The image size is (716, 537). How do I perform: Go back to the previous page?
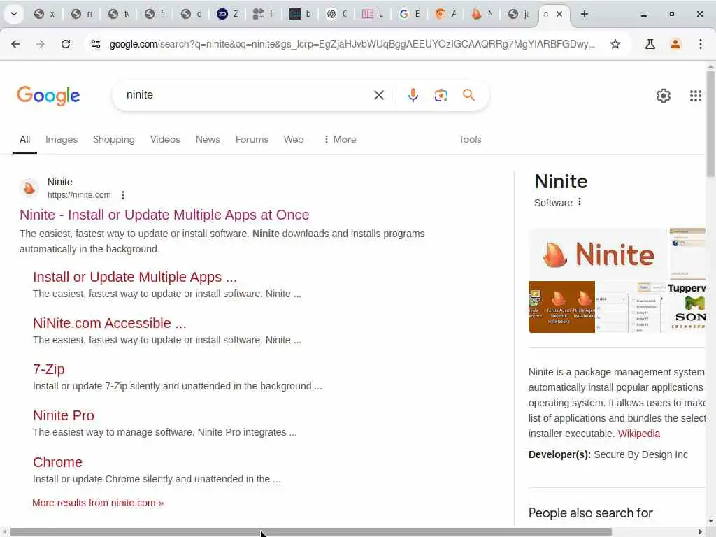pyautogui.click(x=15, y=44)
